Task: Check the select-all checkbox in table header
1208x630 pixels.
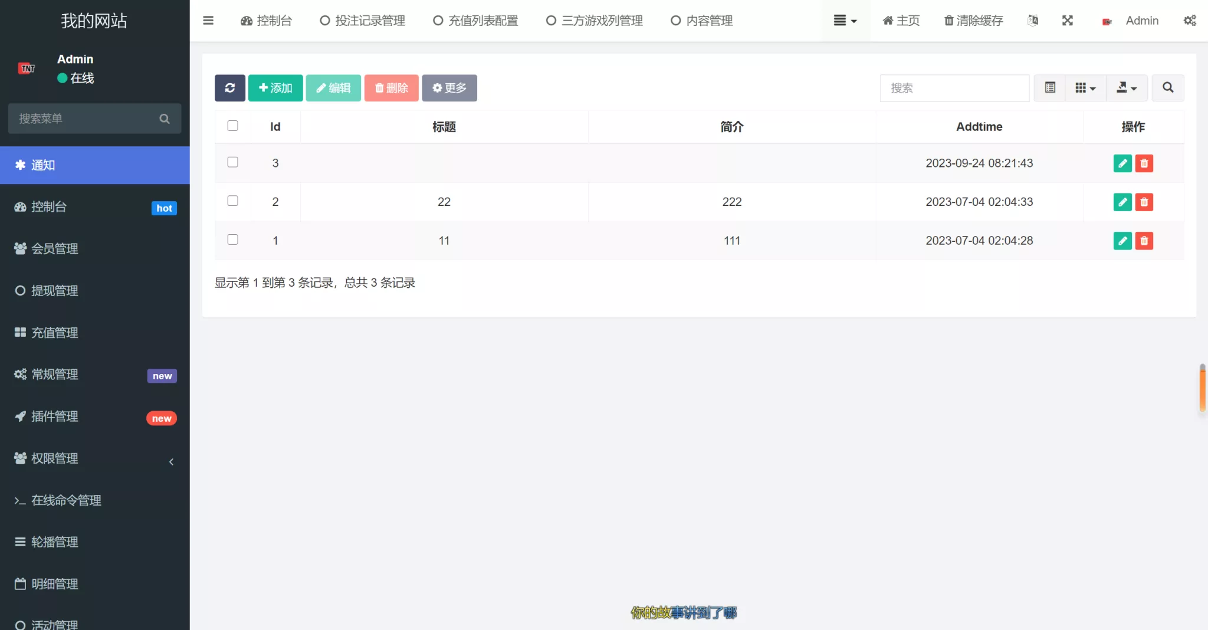Action: pyautogui.click(x=232, y=126)
